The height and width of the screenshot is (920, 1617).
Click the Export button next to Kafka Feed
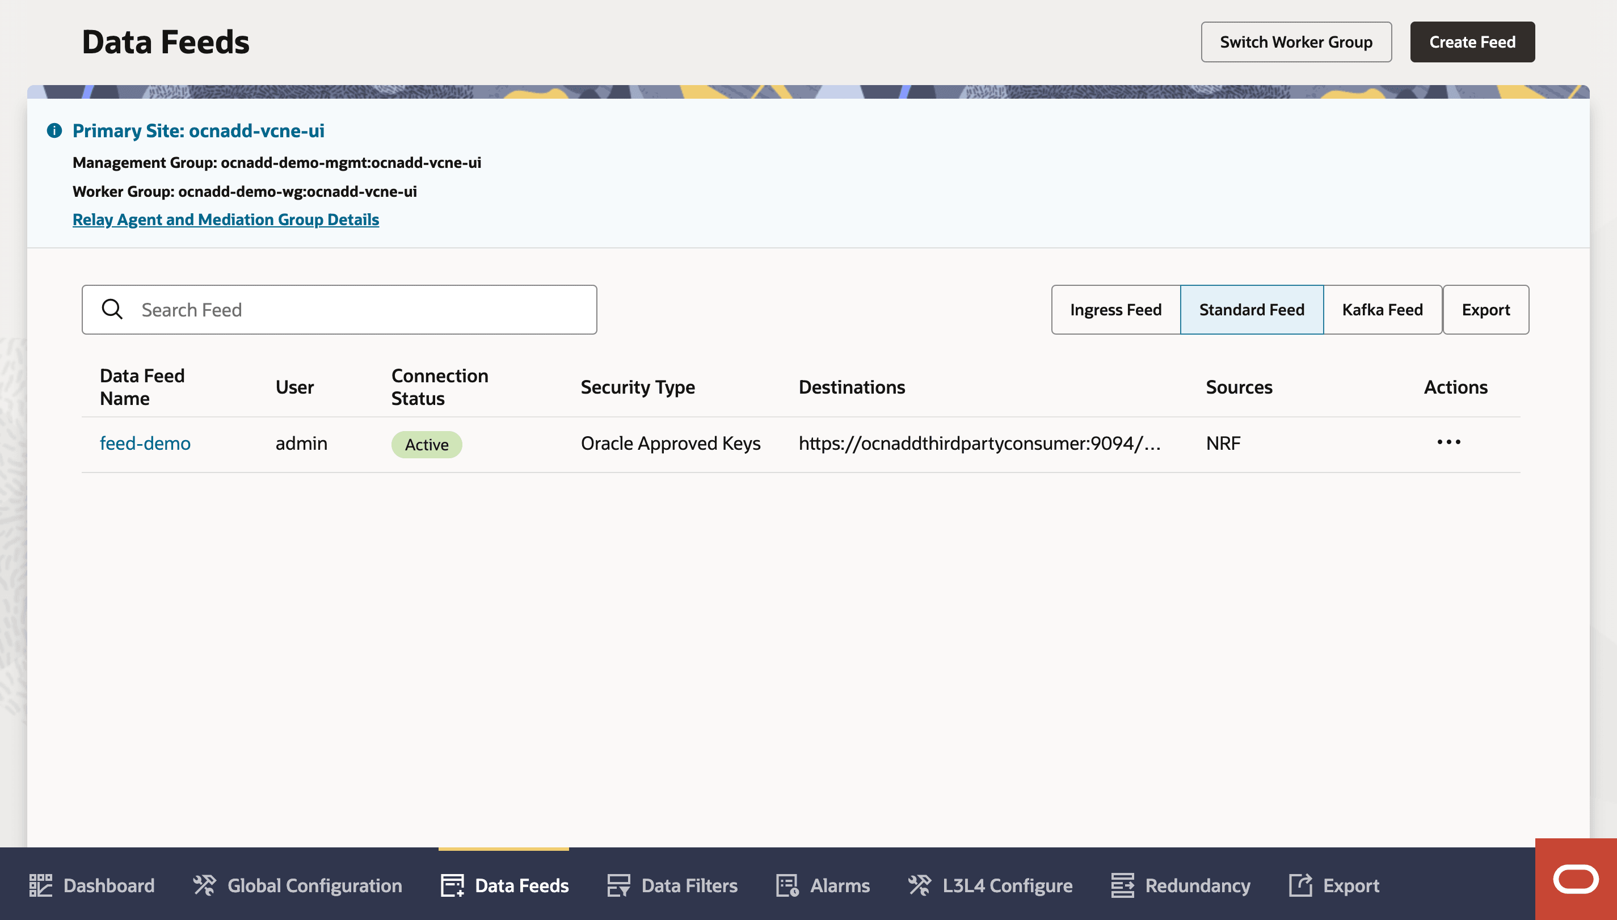click(x=1486, y=310)
